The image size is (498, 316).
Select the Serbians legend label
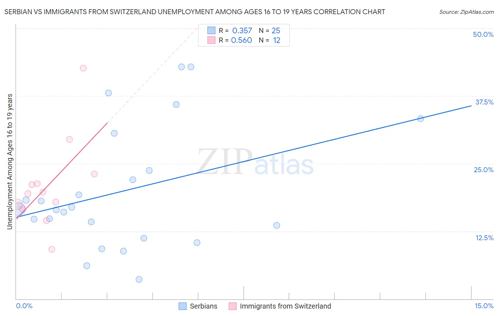tap(204, 306)
